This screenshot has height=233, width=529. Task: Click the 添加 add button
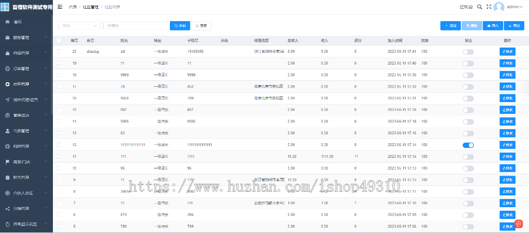click(x=450, y=26)
